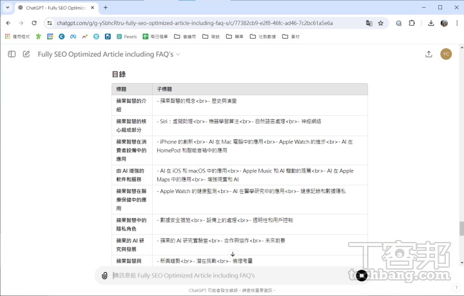Open a new browser tab

106,8
